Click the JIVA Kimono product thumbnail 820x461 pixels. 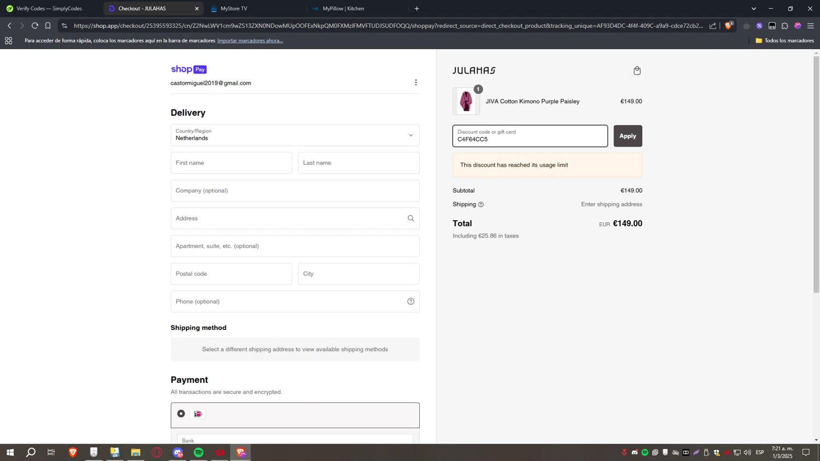[466, 102]
